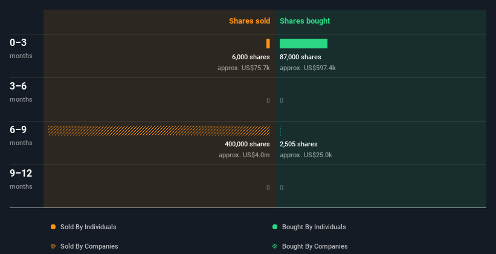Click the orange Sold By Individuals legend dot
The height and width of the screenshot is (254, 496).
click(53, 227)
